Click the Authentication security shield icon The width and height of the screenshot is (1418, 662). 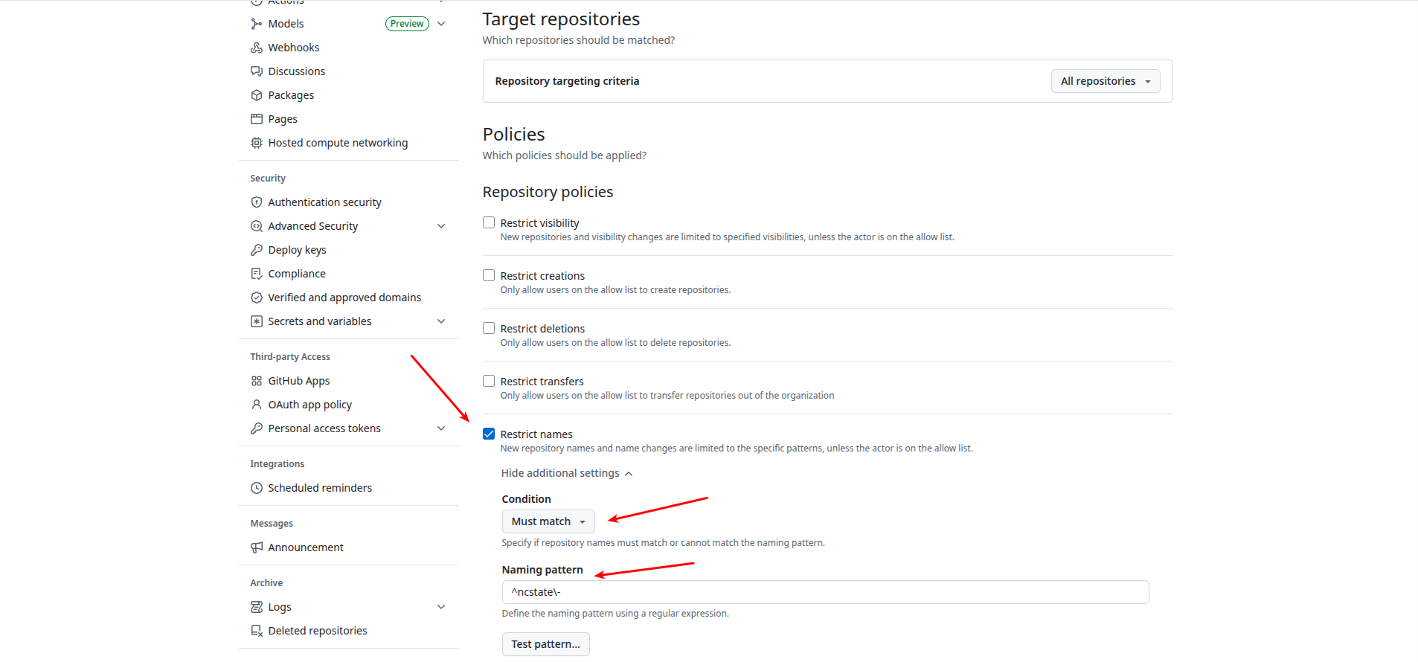click(257, 202)
